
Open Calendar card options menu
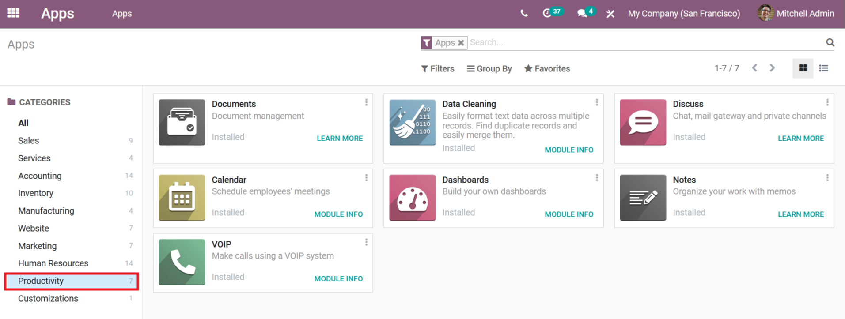pyautogui.click(x=366, y=178)
